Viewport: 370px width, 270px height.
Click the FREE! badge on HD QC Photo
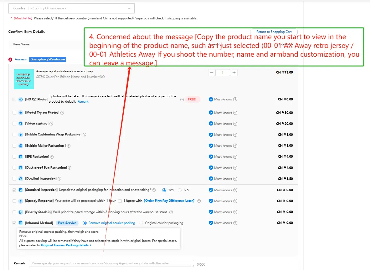coord(192,99)
